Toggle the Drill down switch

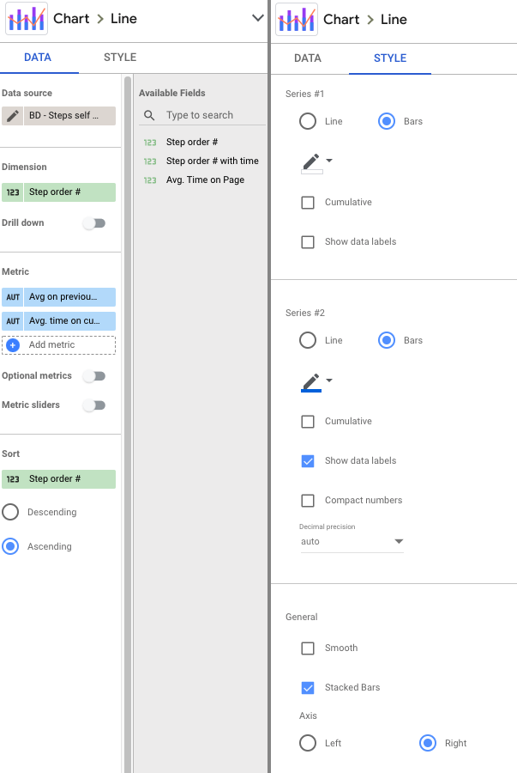94,223
